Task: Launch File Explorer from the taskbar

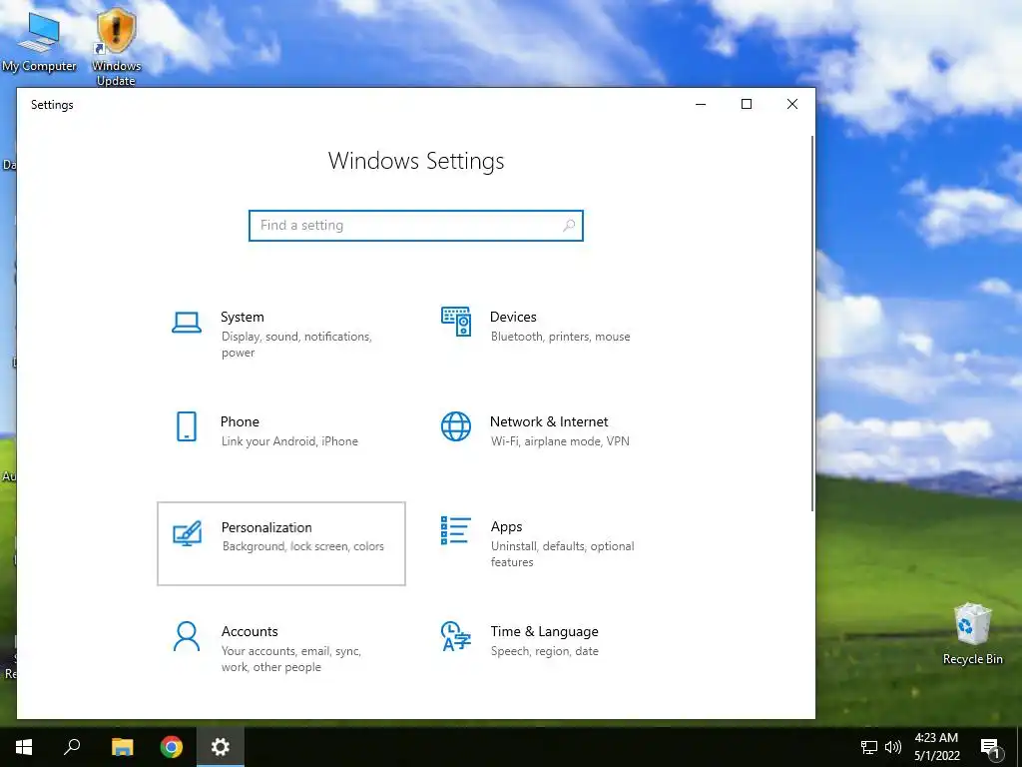Action: point(122,747)
